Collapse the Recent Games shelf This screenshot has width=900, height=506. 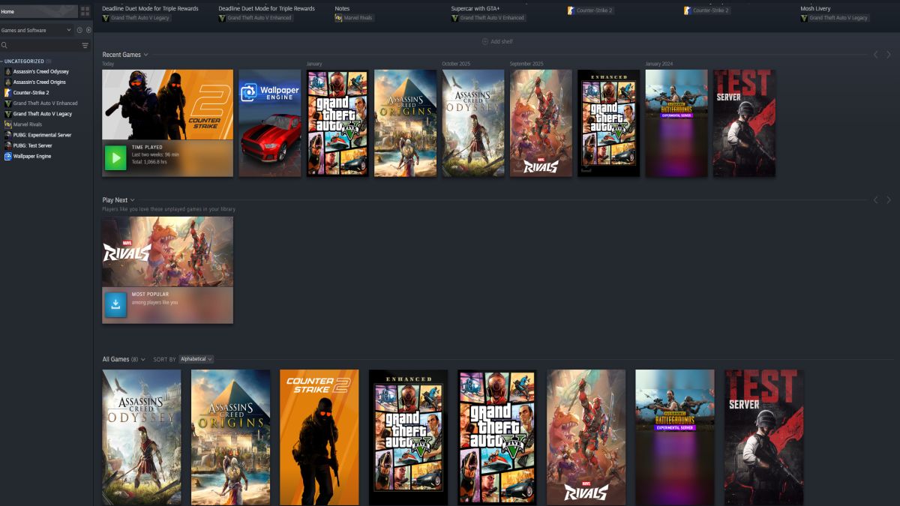144,54
